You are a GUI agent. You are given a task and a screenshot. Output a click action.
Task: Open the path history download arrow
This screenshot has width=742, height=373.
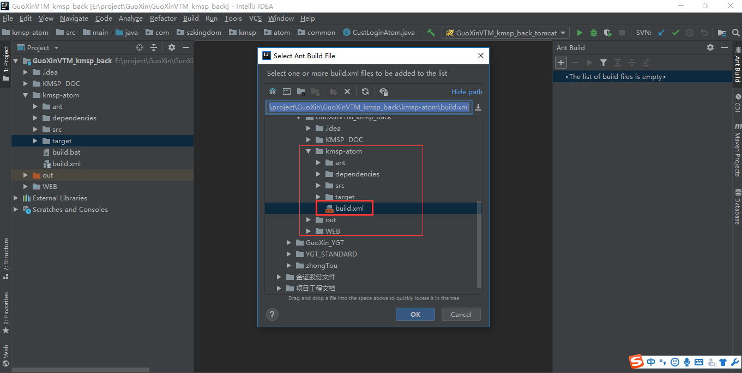pyautogui.click(x=478, y=107)
